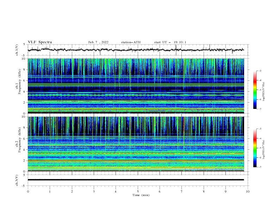
Task: Click the "-3" tick on ch.1 color bar
Action: point(260,71)
